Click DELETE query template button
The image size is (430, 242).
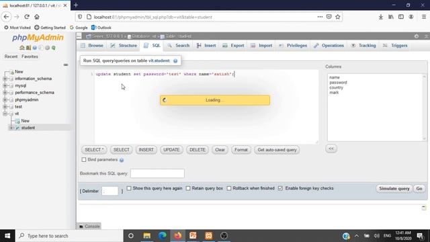198,150
